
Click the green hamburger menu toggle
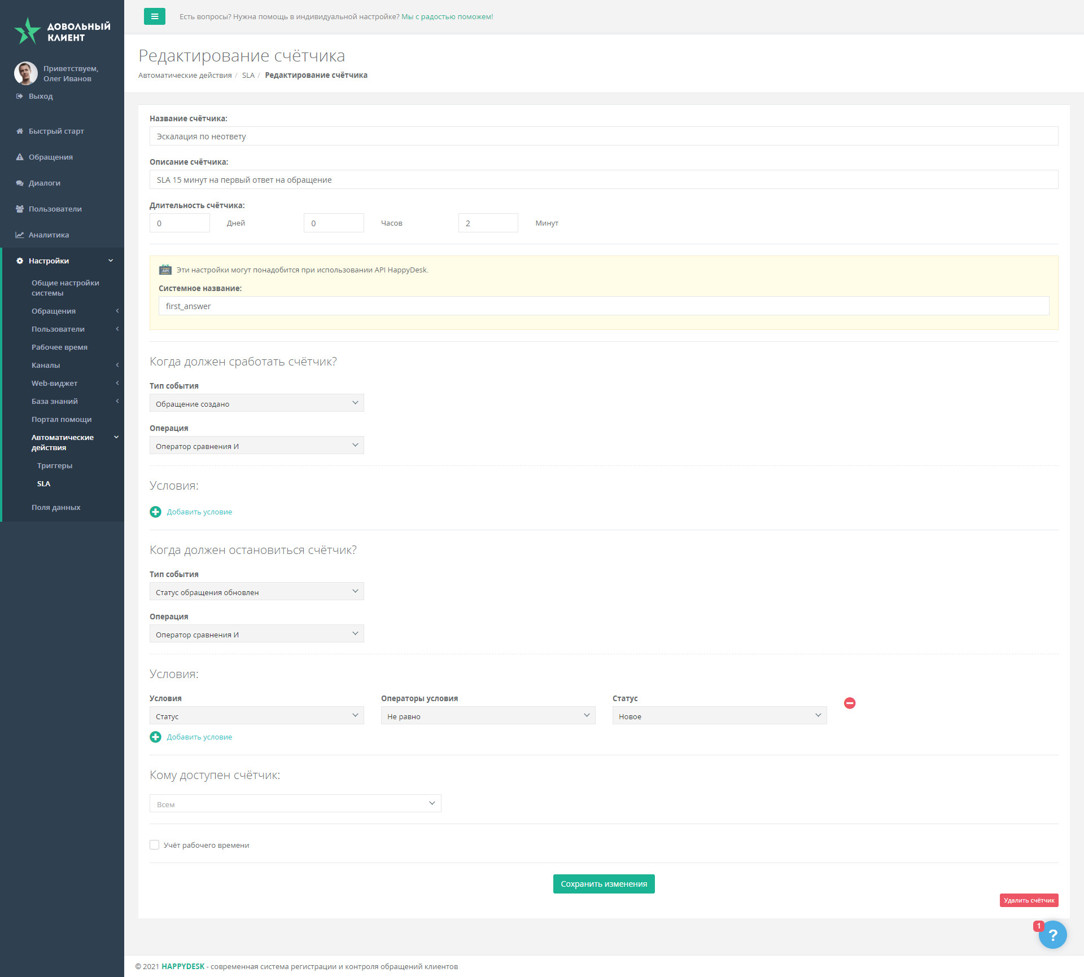154,16
